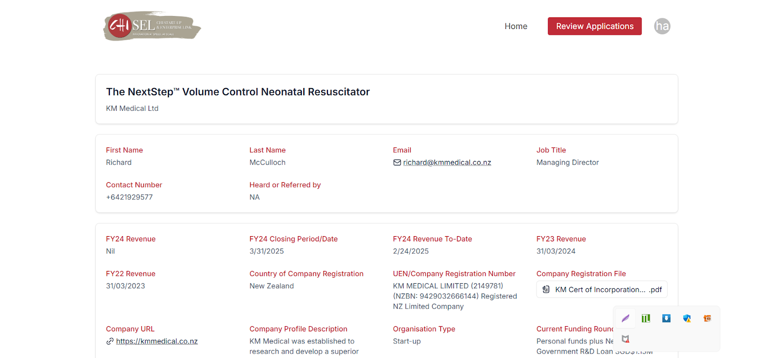Image resolution: width=774 pixels, height=358 pixels.
Task: Click the First Name value 'Richard'
Action: pos(119,163)
